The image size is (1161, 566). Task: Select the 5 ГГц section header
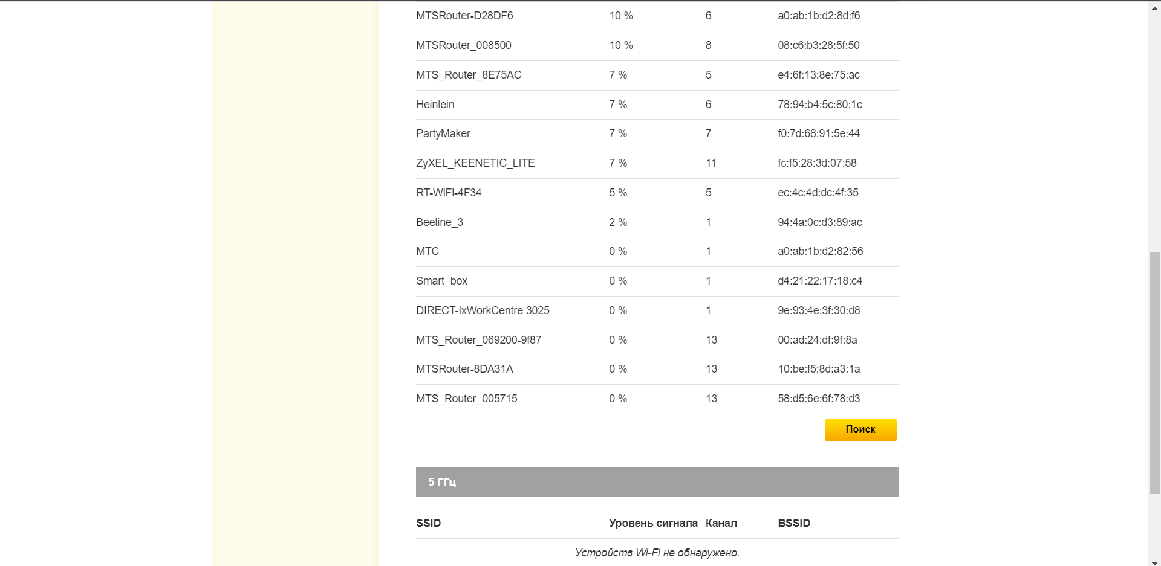click(657, 482)
